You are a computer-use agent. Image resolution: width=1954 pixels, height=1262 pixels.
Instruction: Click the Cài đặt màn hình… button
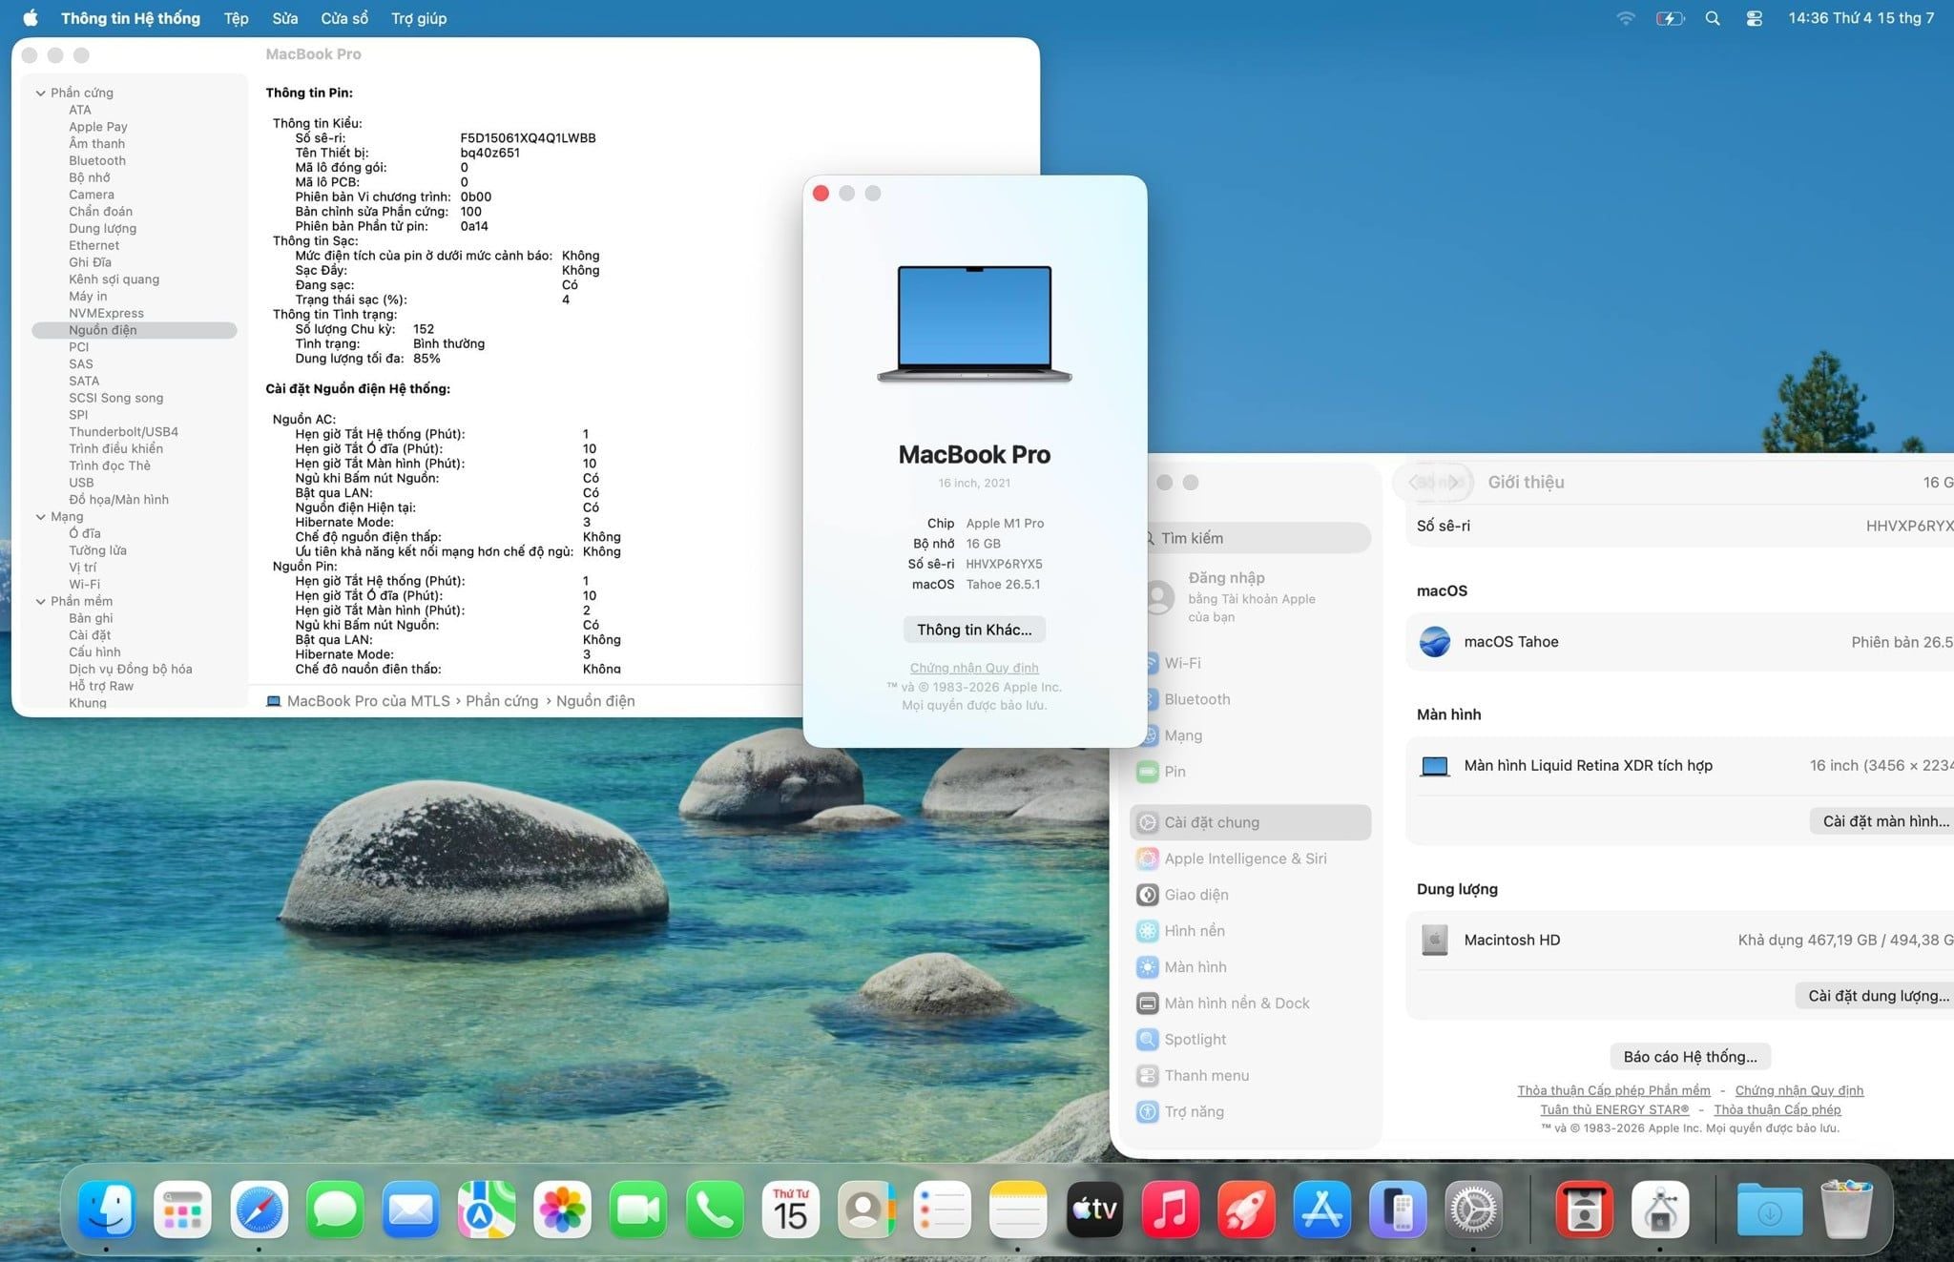coord(1884,821)
